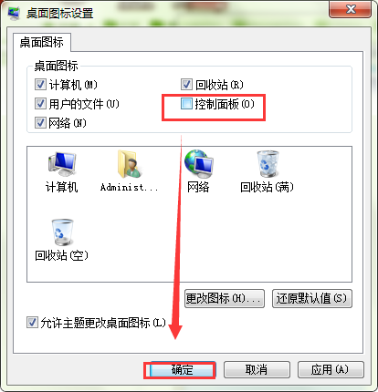
Task: Toggle the 网络(N) checkbox
Action: pos(40,123)
